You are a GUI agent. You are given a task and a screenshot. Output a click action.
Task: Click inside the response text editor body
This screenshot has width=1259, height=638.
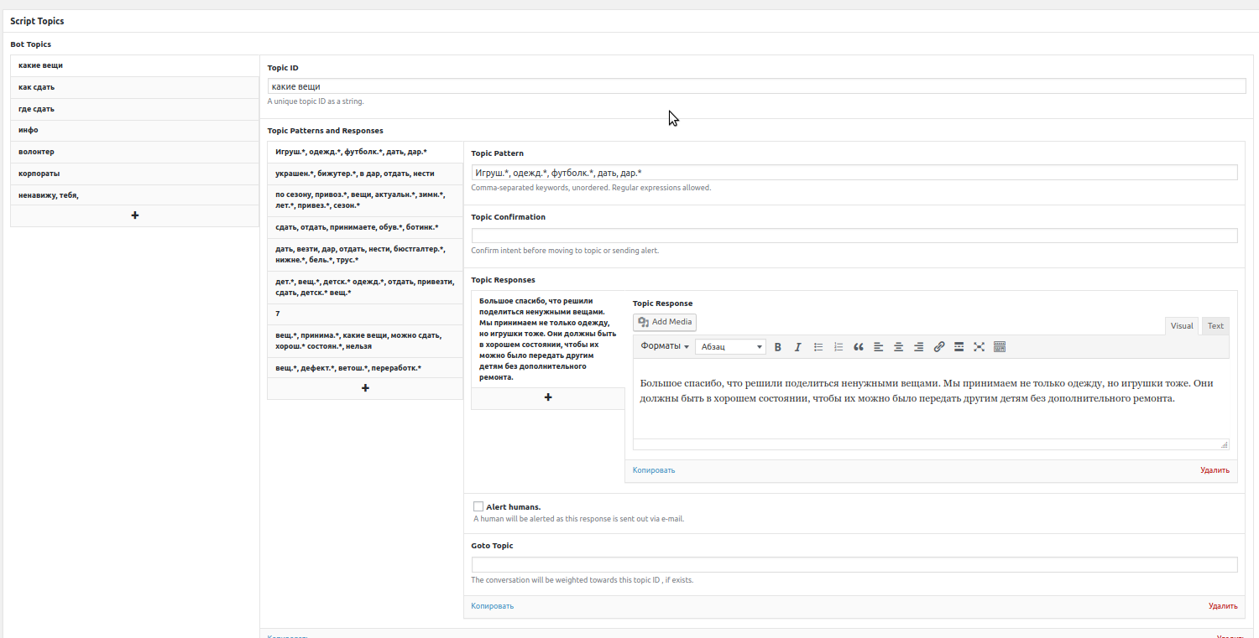930,399
